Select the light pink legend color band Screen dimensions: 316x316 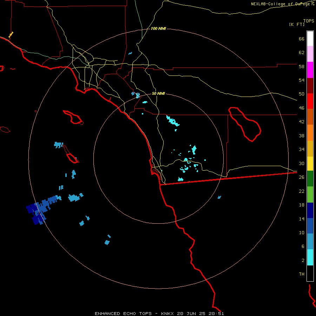310,54
